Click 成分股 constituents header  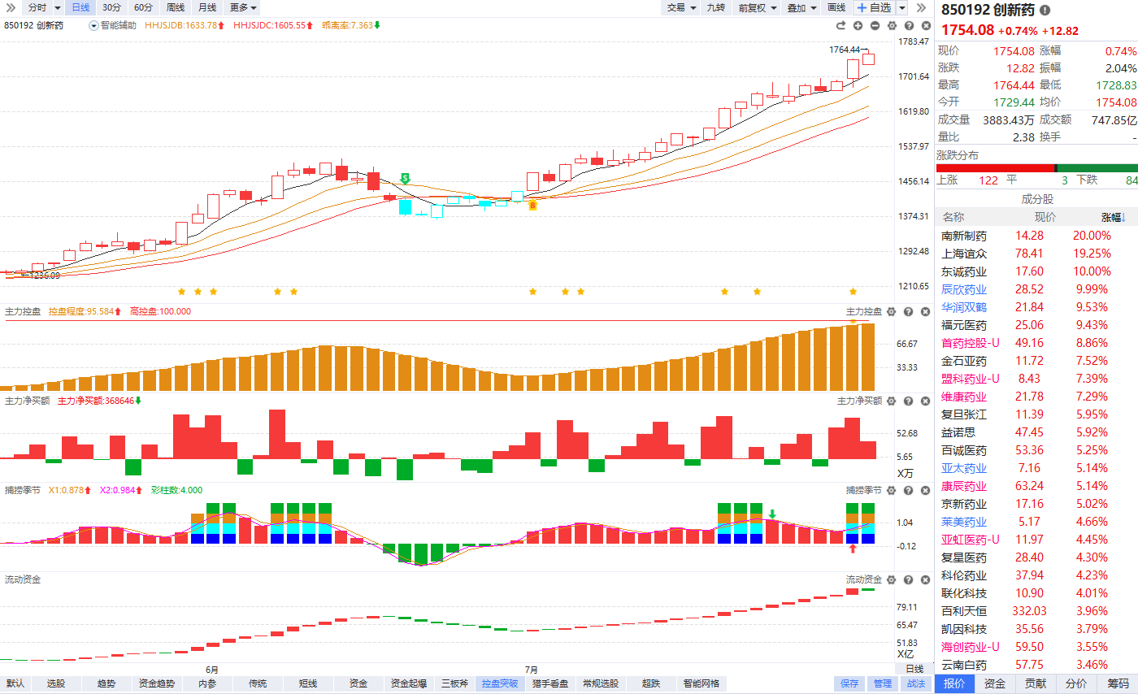tap(1037, 198)
